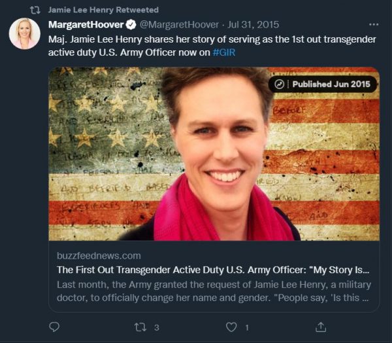Click the retweet symbol beside "Jamie Lee Henry Retweeted"
This screenshot has height=343, width=392.
35,11
